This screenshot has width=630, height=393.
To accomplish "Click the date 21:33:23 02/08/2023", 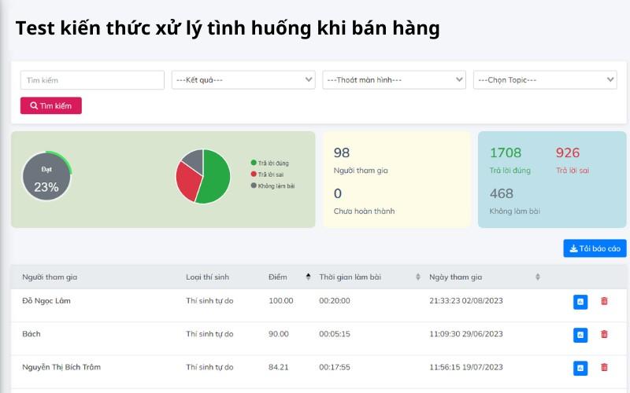I will tap(466, 301).
